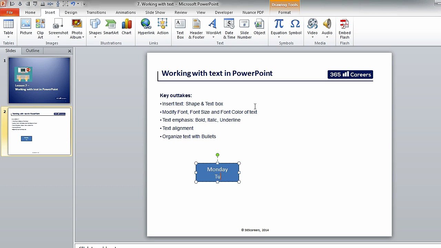This screenshot has height=248, width=441.
Task: Click the 365 Careers logo on slide
Action: pyautogui.click(x=350, y=74)
